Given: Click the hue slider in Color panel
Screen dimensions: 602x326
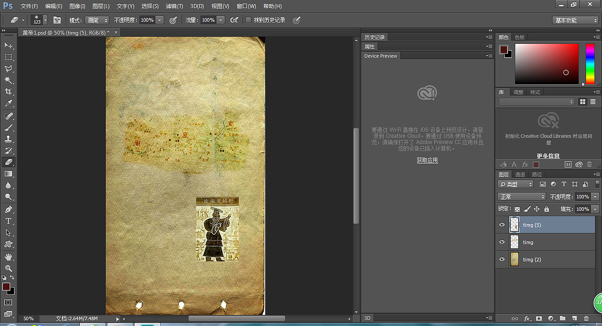Looking at the screenshot, I should click(x=590, y=64).
